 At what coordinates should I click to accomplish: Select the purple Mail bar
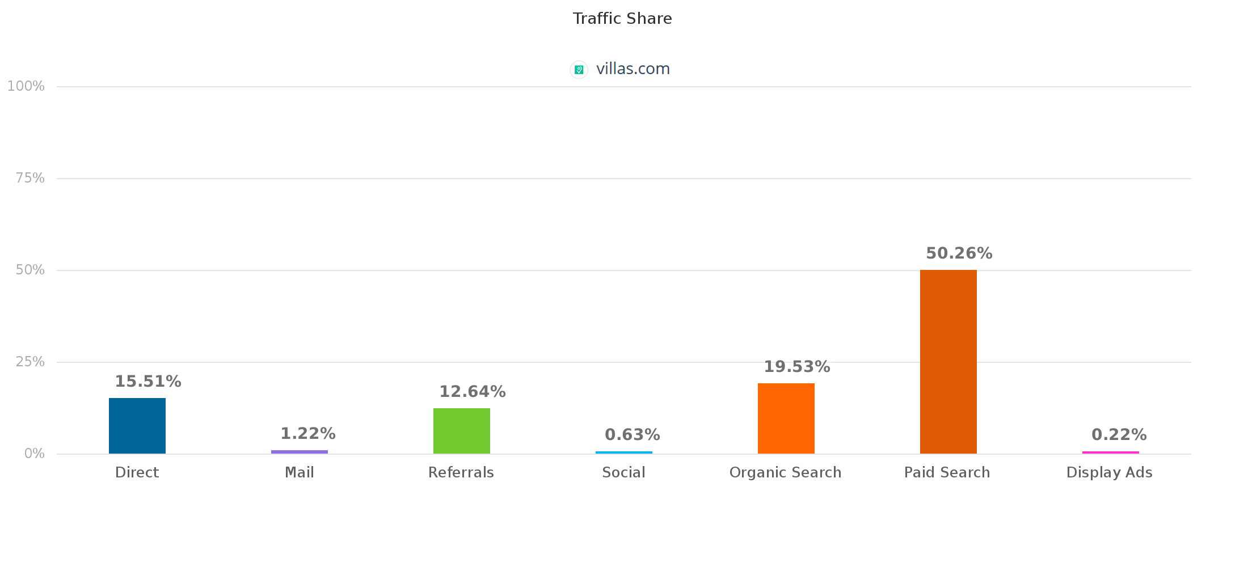(x=300, y=452)
